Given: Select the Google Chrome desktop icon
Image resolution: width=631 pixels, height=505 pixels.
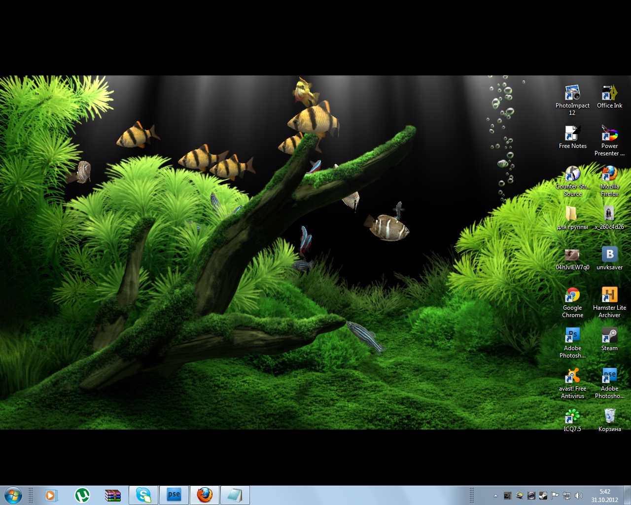Looking at the screenshot, I should point(572,295).
